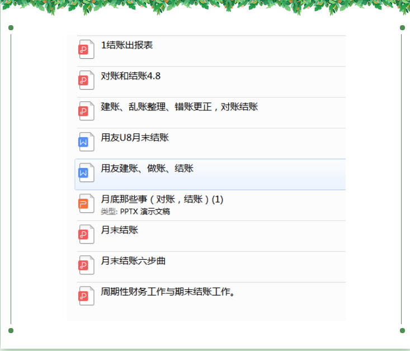Image resolution: width=410 pixels, height=351 pixels.
Task: Click the Word document icon beside 用友U8月末结账
Action: [x=86, y=142]
